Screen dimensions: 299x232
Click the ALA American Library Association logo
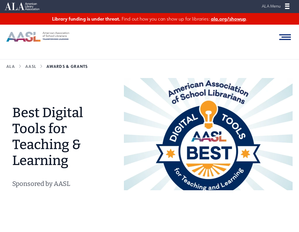(22, 6)
